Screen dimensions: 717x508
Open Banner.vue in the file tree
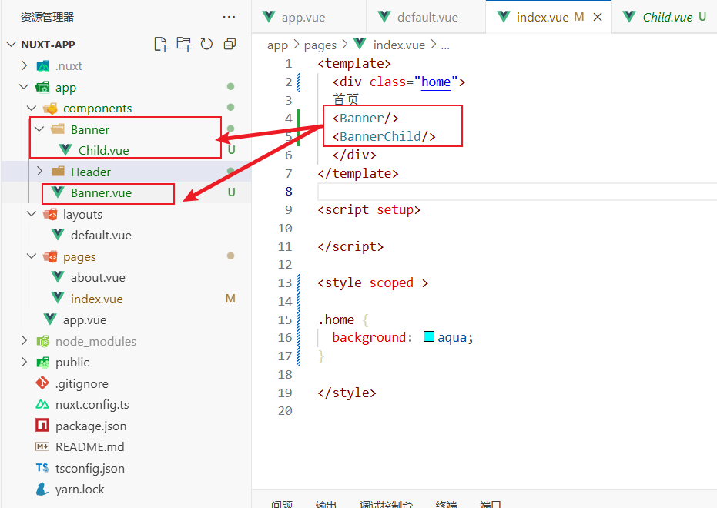click(x=101, y=192)
